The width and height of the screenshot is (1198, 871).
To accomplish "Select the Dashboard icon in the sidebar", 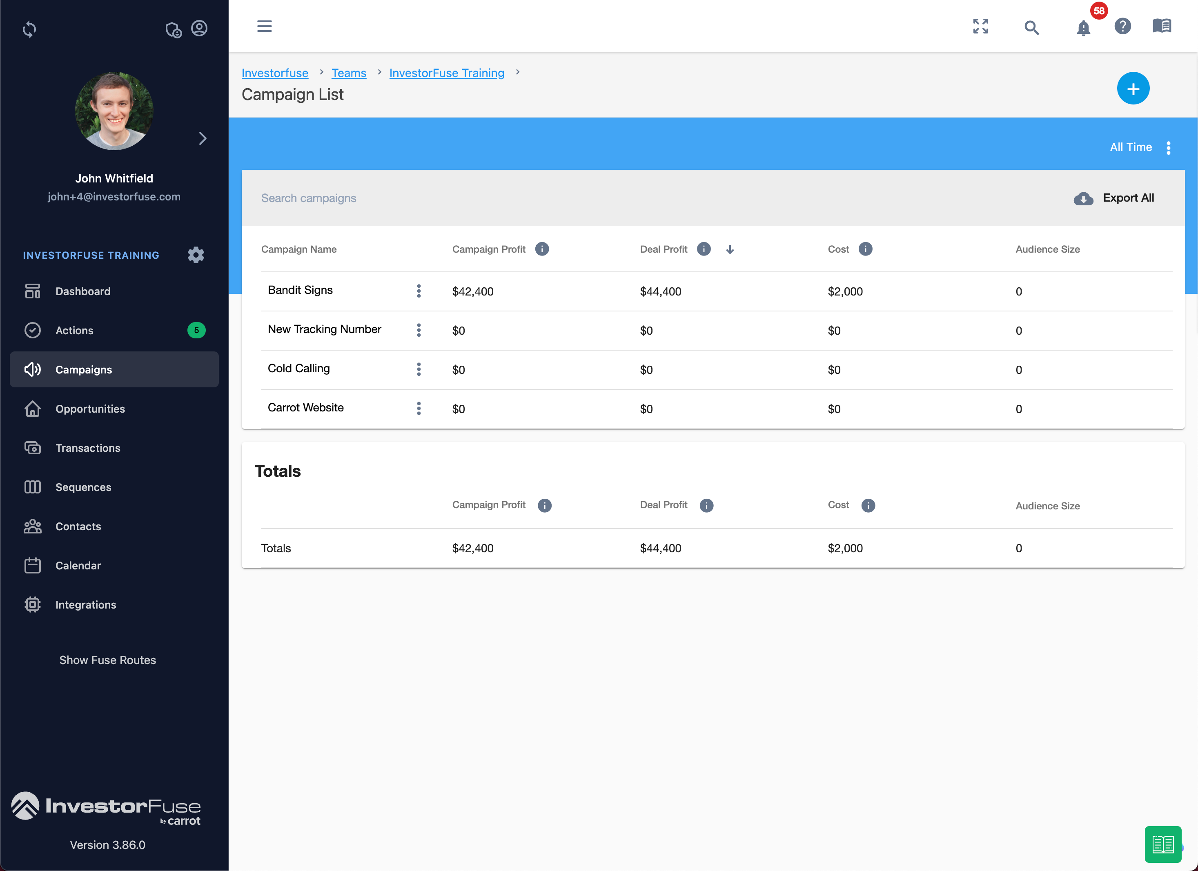I will click(32, 291).
